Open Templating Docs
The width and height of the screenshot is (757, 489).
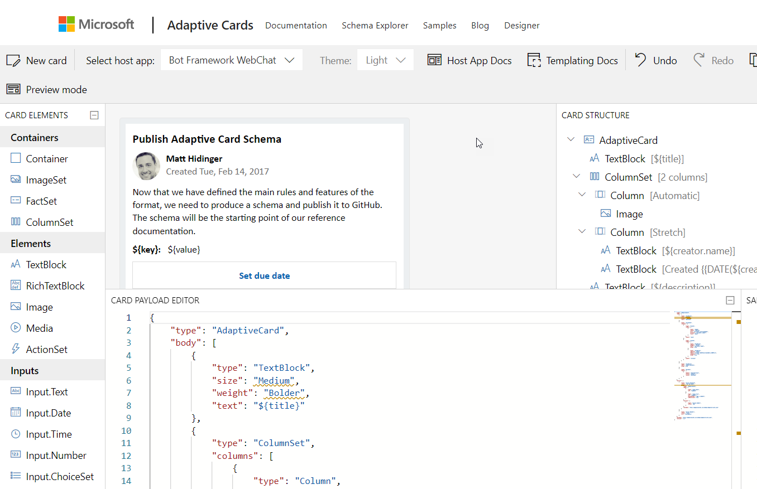tap(534, 60)
